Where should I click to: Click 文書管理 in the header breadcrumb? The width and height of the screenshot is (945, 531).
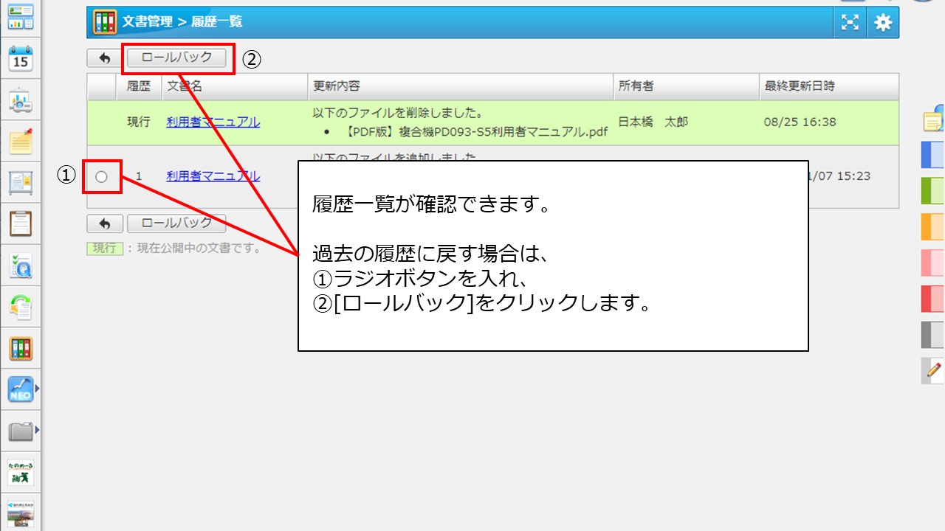(x=148, y=22)
